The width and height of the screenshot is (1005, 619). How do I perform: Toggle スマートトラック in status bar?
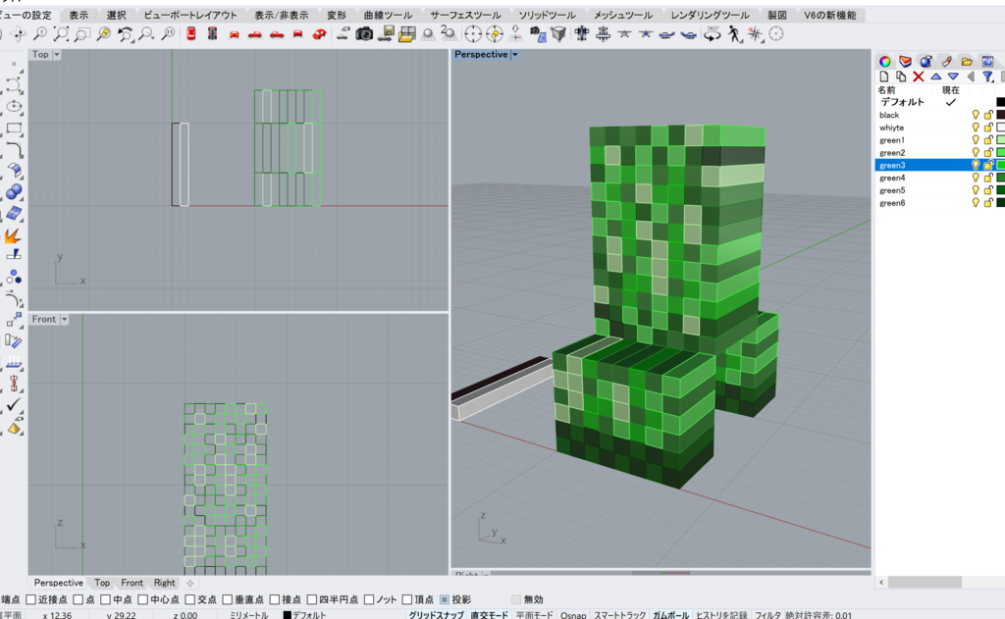click(x=619, y=615)
